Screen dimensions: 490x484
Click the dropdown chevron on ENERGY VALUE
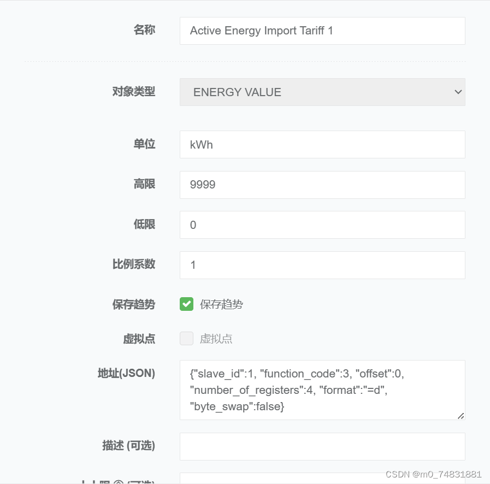pos(458,92)
